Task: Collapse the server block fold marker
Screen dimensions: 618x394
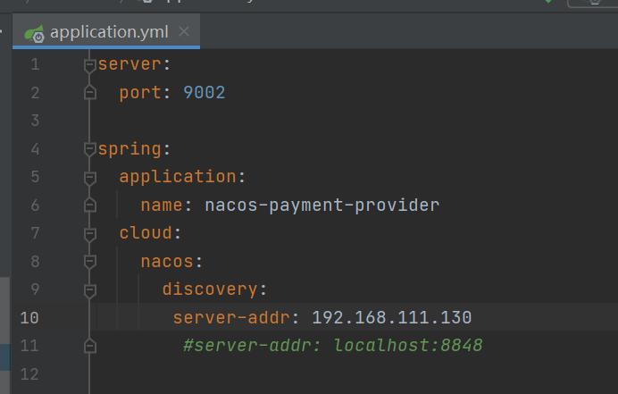Action: [x=90, y=64]
